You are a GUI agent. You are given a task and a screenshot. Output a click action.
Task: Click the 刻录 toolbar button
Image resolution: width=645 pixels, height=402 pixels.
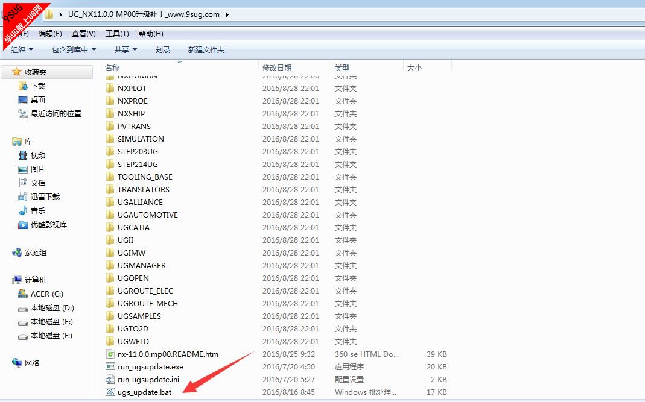[163, 50]
